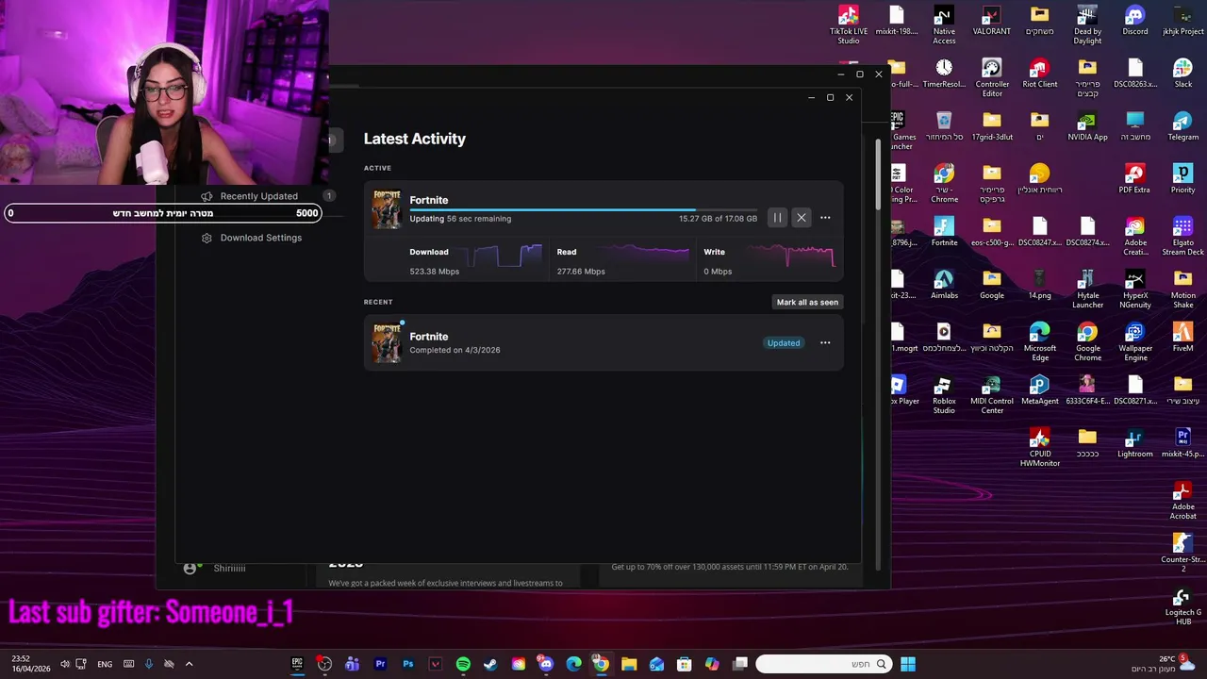Open the Discord desktop shortcut
The width and height of the screenshot is (1207, 679).
tap(1135, 22)
